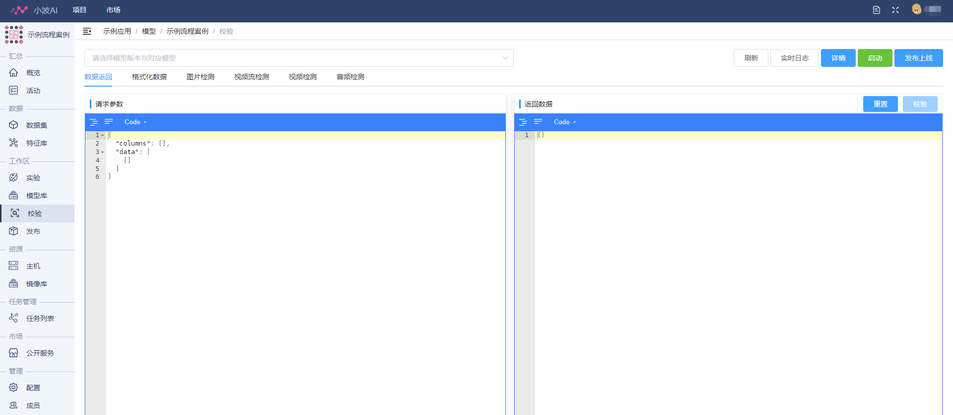Screen dimensions: 953x415
Task: Open 特征库 icon in sidebar
Action: [x=13, y=143]
